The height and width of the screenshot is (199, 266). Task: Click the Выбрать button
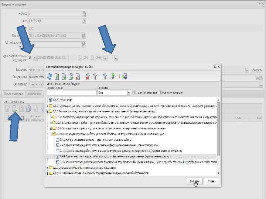click(194, 181)
